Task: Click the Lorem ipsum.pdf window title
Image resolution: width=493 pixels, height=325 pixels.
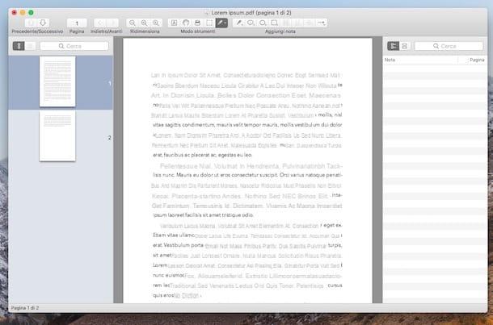Action: click(251, 13)
